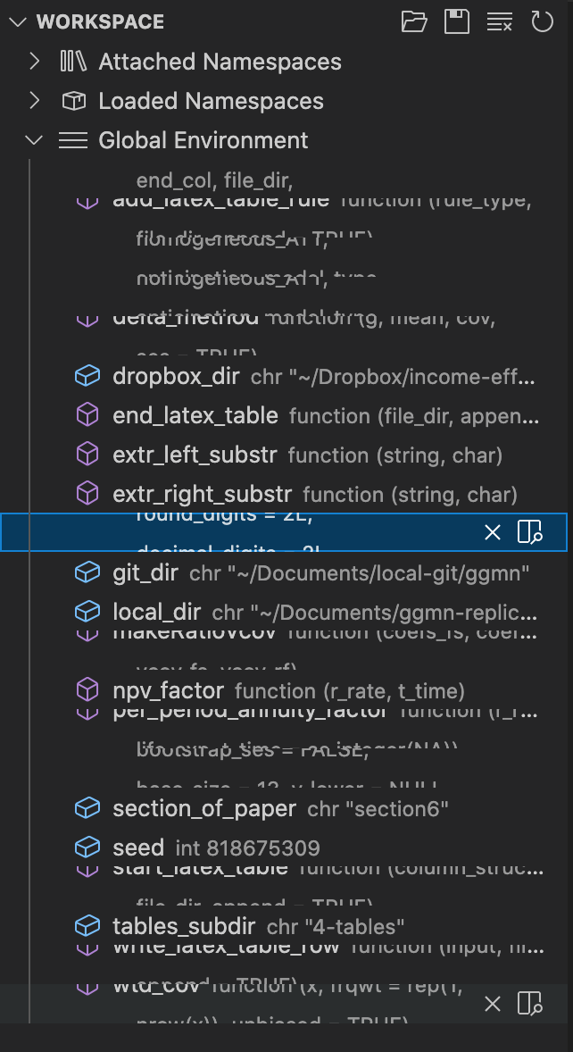Open wtd_cov in the viewer via its magnifier icon
The width and height of the screenshot is (573, 1052).
pos(530,1004)
